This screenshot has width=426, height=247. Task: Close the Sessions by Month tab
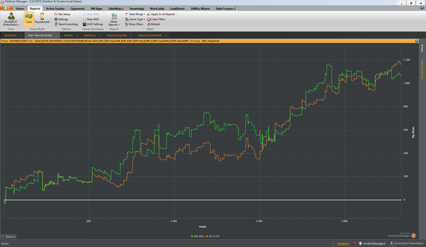(x=166, y=35)
